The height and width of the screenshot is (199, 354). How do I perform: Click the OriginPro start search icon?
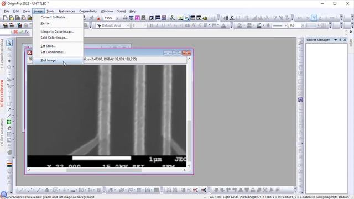tap(4, 194)
